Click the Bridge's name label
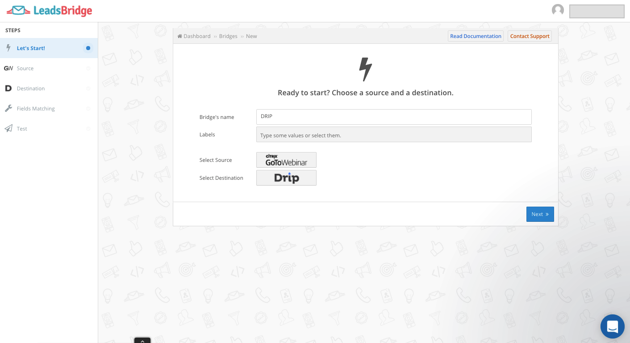 pyautogui.click(x=217, y=117)
